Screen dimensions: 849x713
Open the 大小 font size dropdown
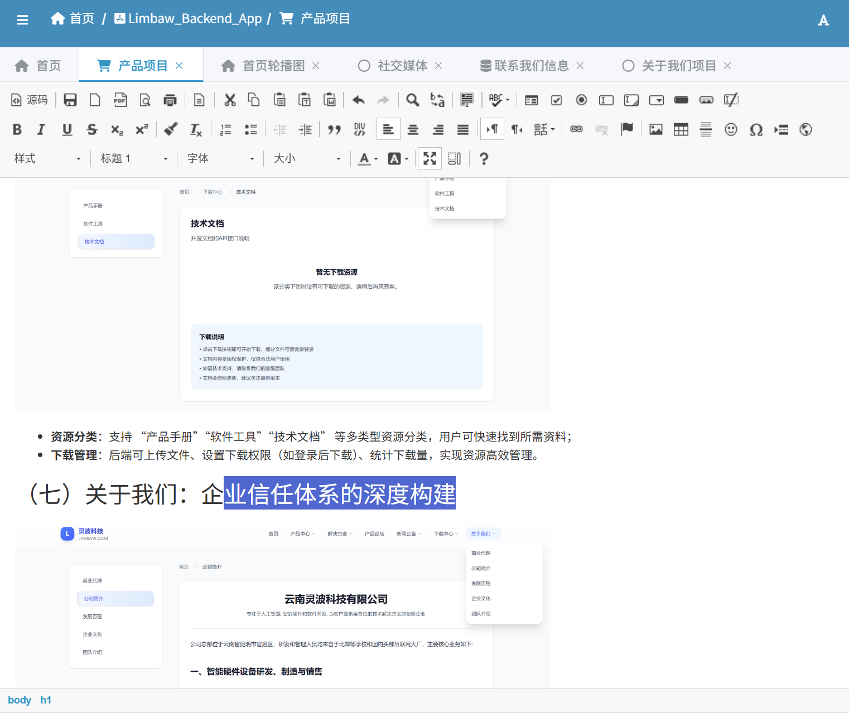(307, 158)
